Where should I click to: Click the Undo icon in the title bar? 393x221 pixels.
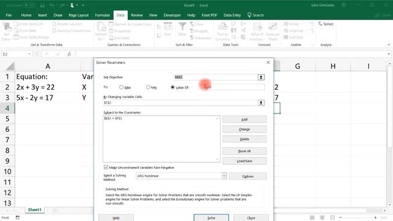(x=52, y=6)
